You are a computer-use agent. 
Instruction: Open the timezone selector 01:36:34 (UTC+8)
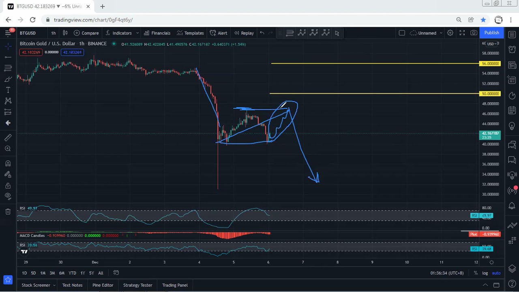pos(447,273)
